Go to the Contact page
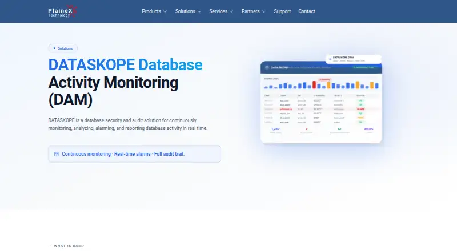Image resolution: width=457 pixels, height=251 pixels. tap(307, 11)
